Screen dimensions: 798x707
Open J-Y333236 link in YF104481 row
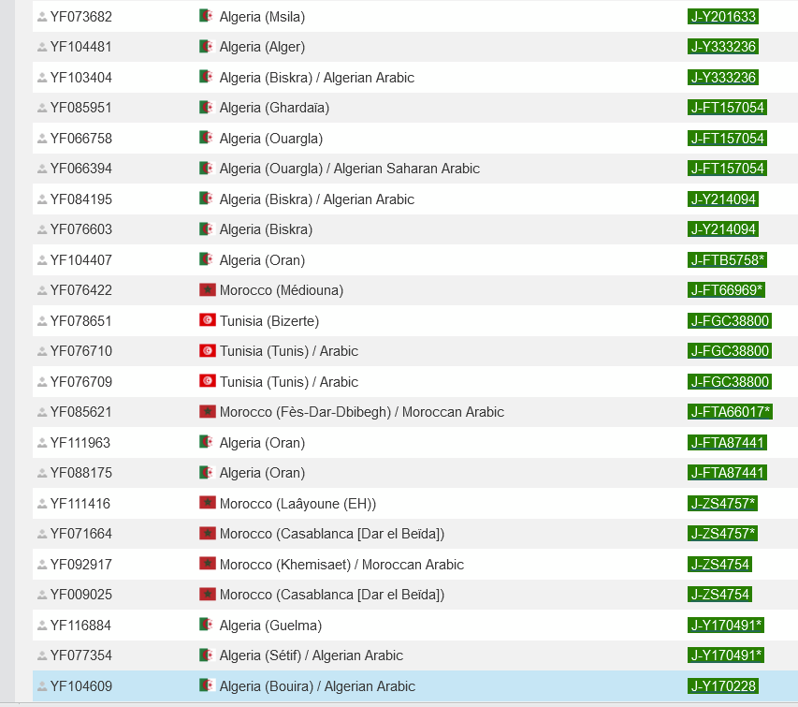722,47
